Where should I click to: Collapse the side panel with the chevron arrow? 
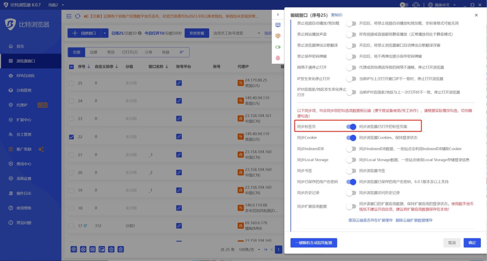pyautogui.click(x=278, y=14)
